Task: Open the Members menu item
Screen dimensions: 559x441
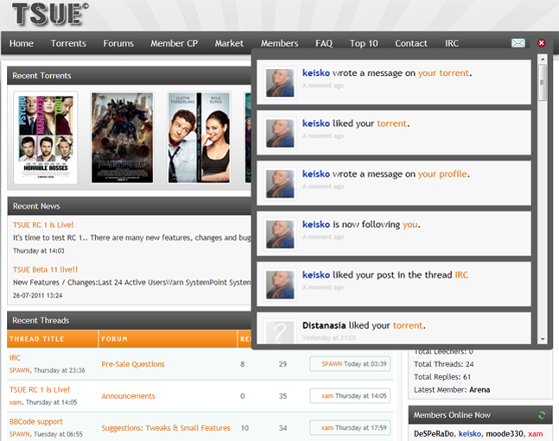Action: pyautogui.click(x=280, y=43)
